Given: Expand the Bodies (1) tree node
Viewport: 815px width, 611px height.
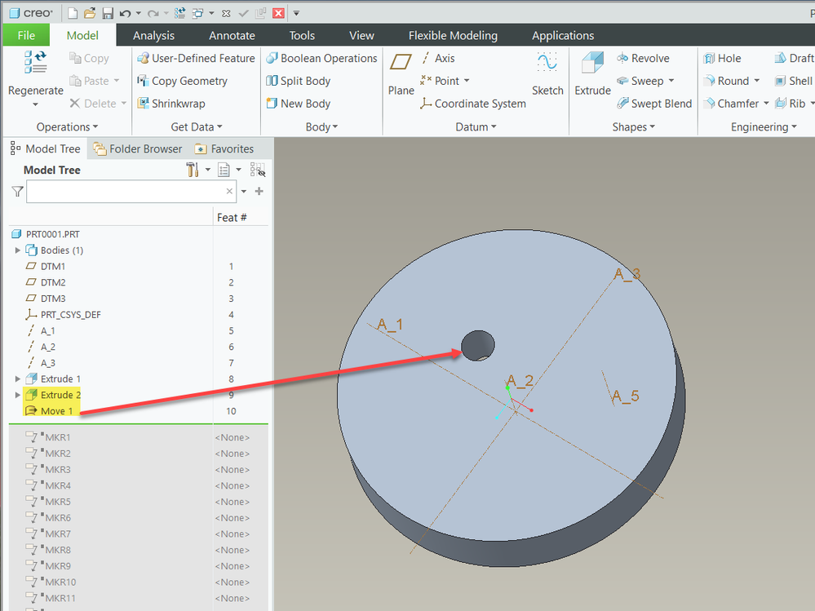Looking at the screenshot, I should coord(18,250).
